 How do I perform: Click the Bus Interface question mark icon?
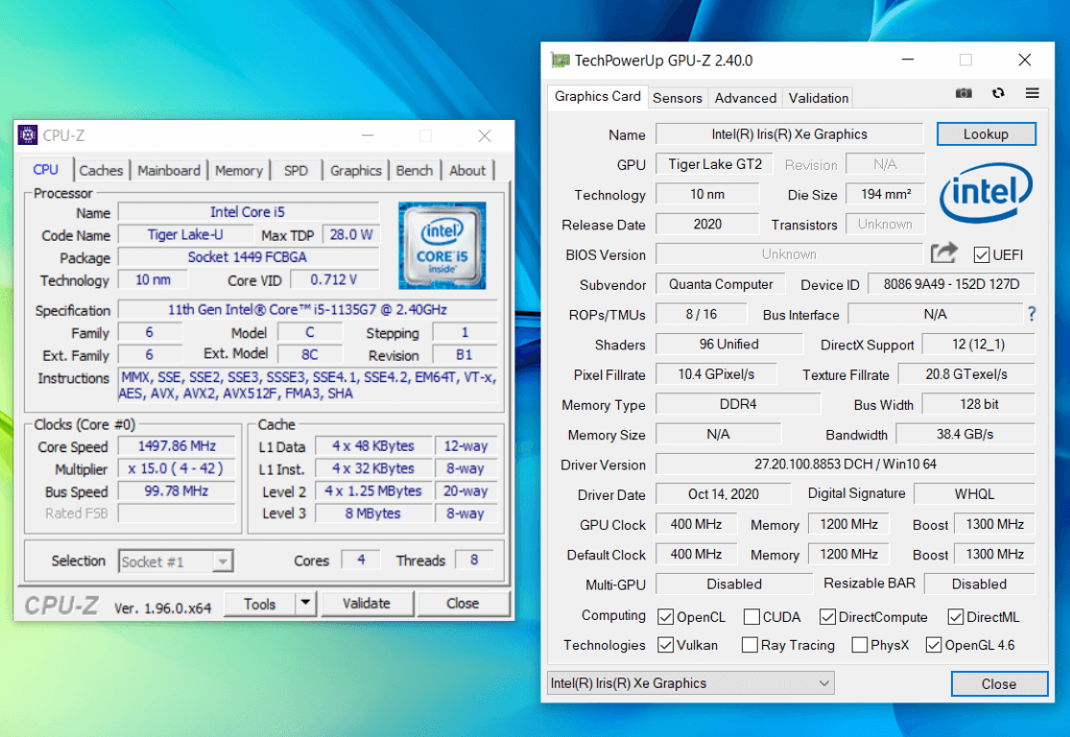coord(1032,314)
